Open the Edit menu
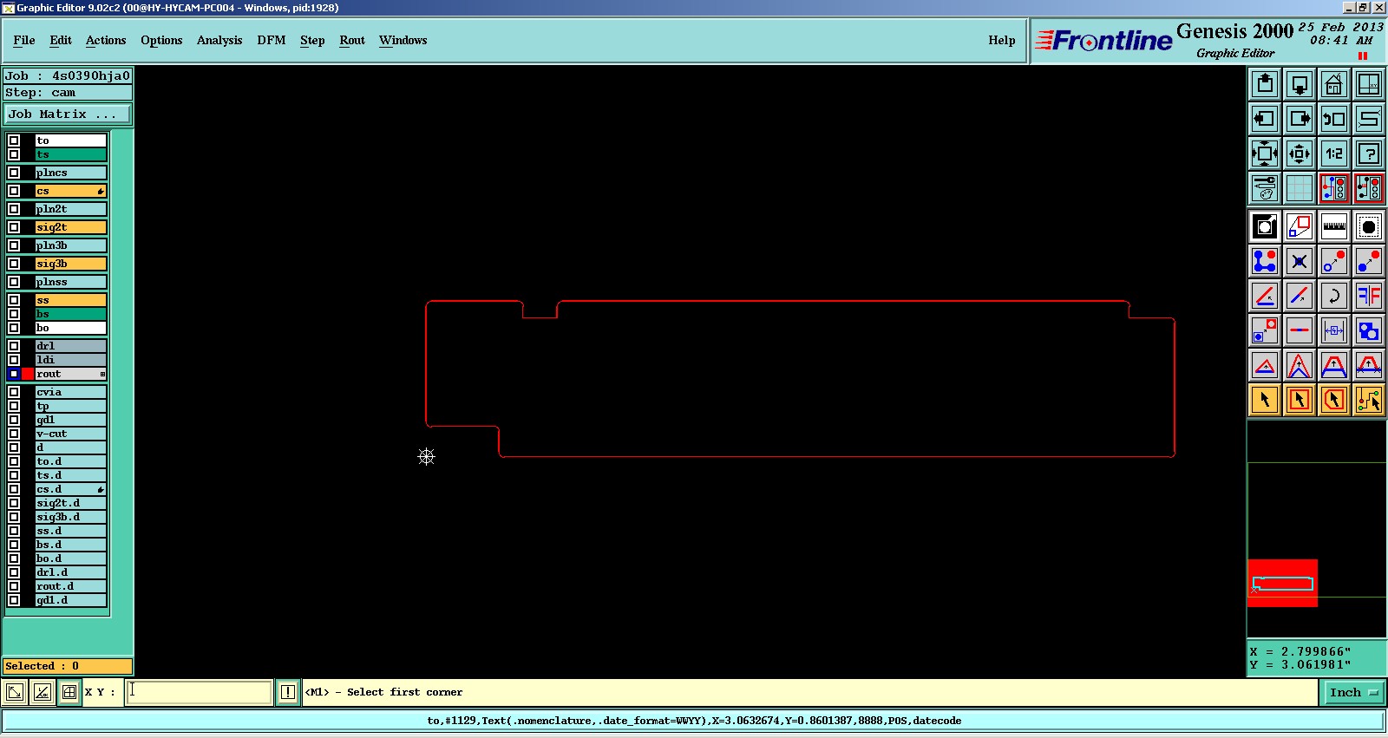 [61, 41]
